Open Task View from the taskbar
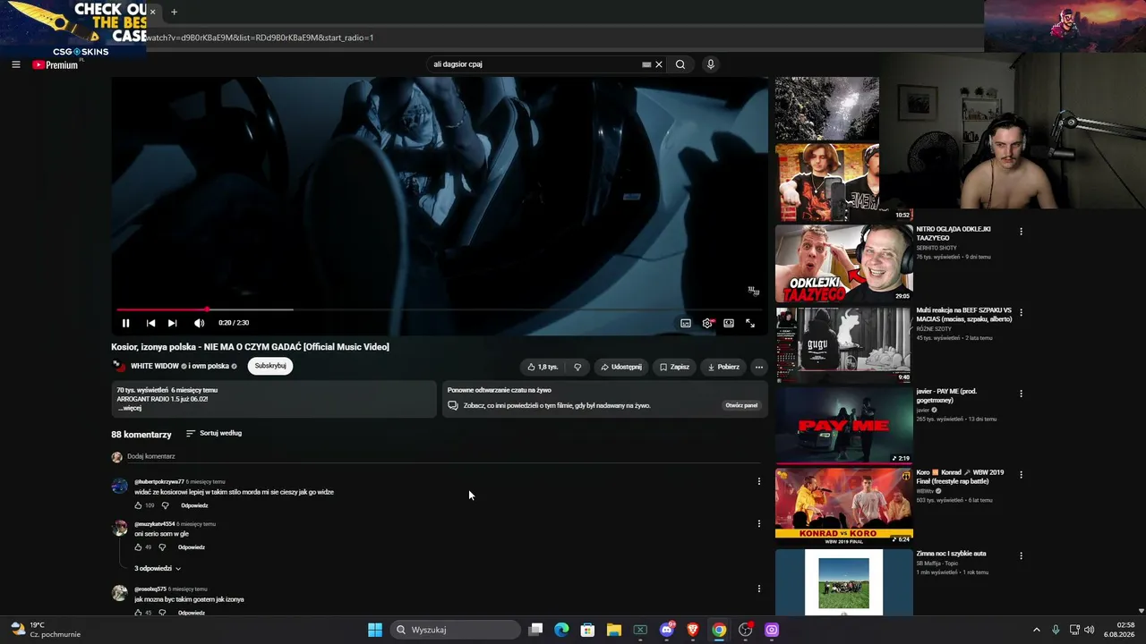Screen dimensions: 1146x644 (535, 630)
